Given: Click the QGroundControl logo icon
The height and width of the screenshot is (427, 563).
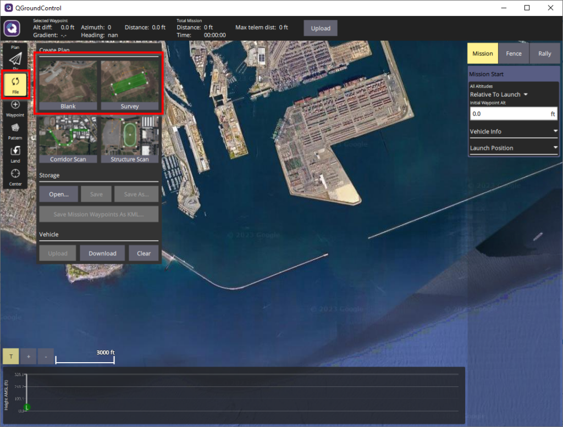Looking at the screenshot, I should coord(12,28).
